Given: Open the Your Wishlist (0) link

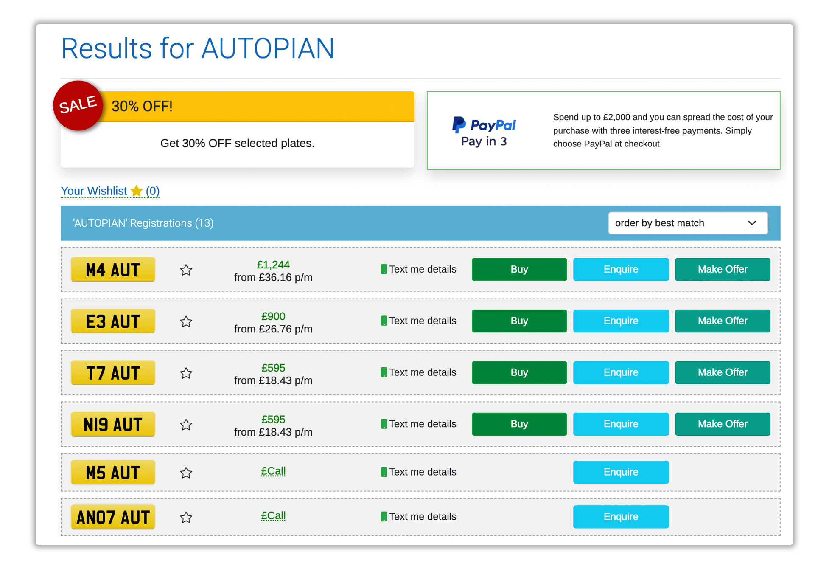Looking at the screenshot, I should pos(94,191).
